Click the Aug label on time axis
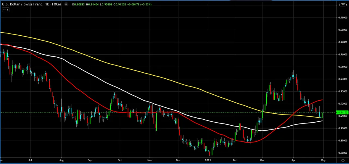Screen dimensions: 349x164 [61, 160]
